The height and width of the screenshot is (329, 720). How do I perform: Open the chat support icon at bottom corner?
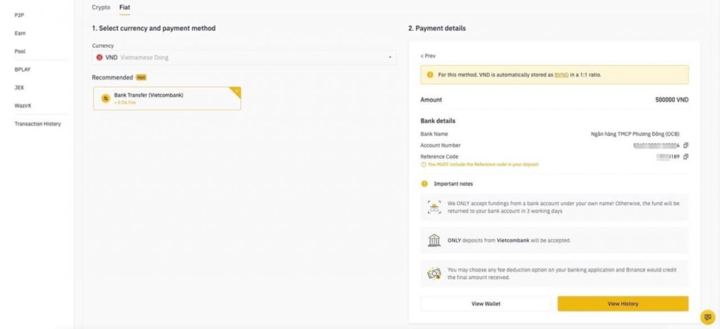(707, 317)
